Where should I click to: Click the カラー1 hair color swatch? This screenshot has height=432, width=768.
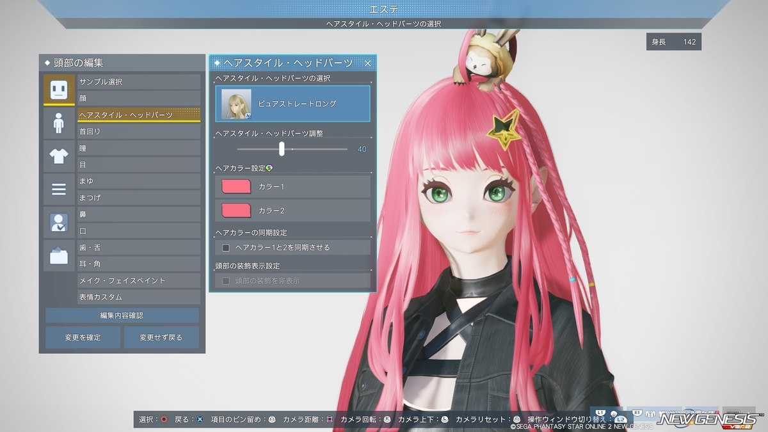click(x=236, y=186)
